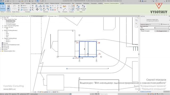This screenshot has height=95, width=170.
Task: Click the selection filter funnel in status bar
Action: (x=162, y=94)
